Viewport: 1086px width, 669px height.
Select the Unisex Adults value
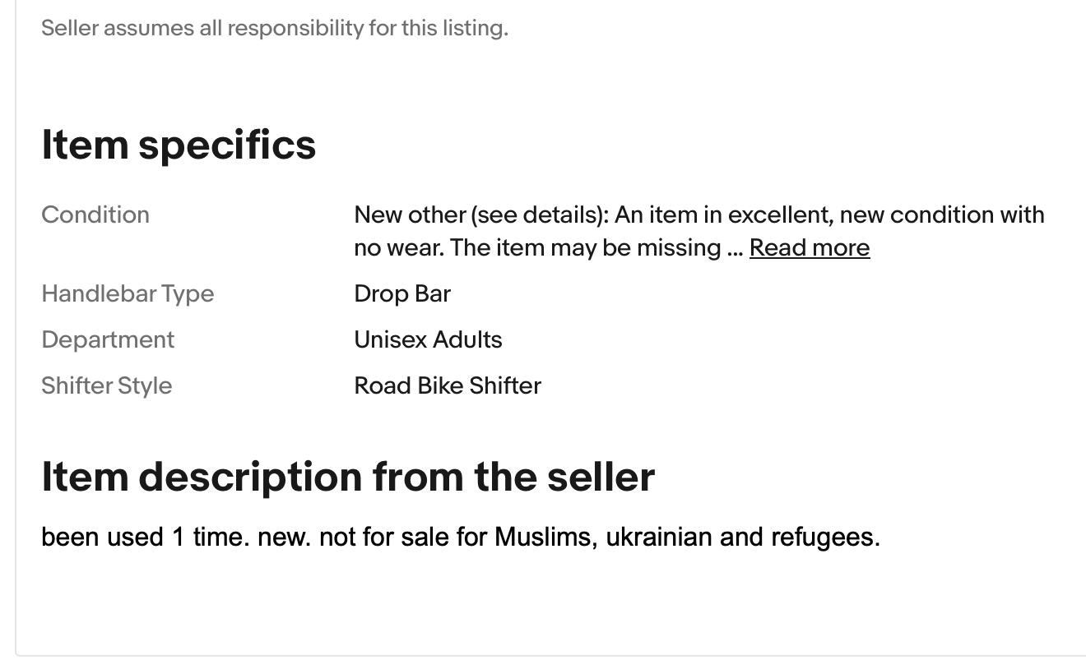tap(428, 339)
